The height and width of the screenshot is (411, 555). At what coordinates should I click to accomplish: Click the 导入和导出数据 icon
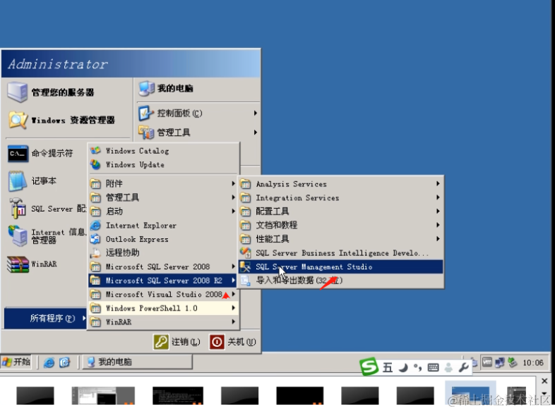point(245,281)
